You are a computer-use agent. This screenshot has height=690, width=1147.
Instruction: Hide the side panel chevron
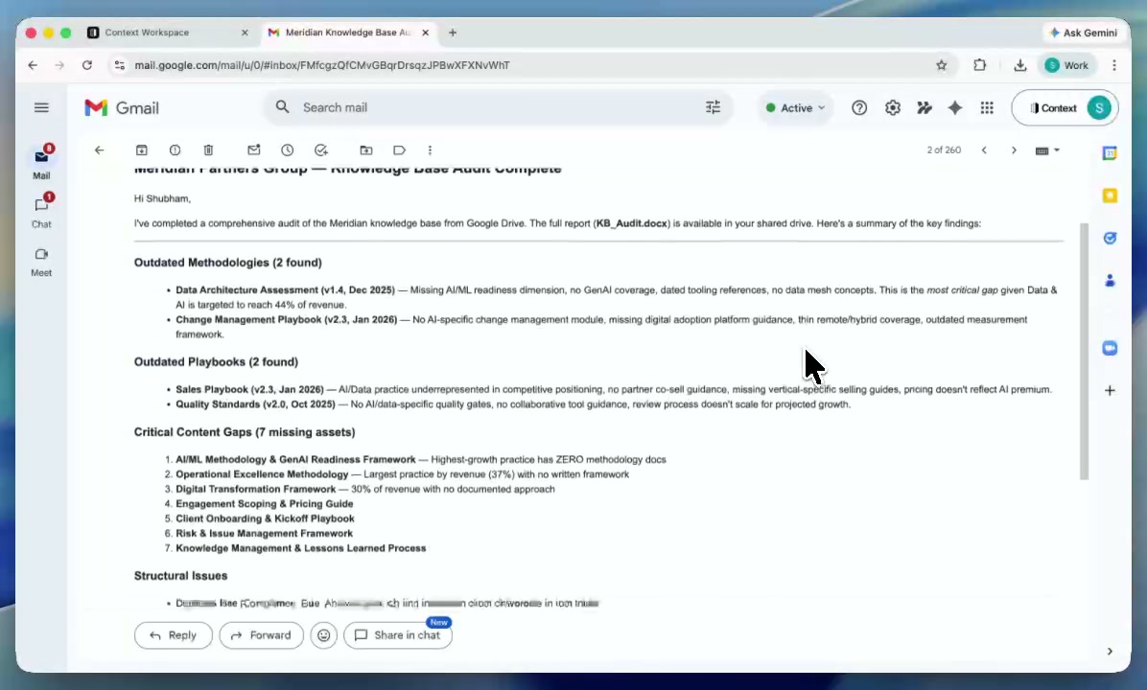[1110, 652]
